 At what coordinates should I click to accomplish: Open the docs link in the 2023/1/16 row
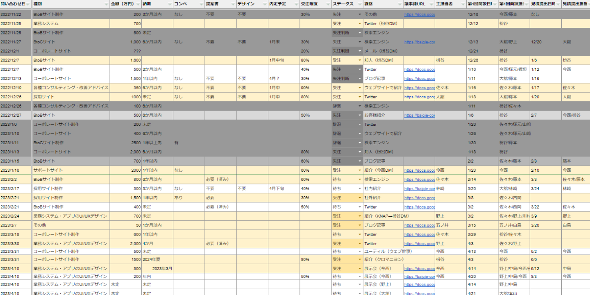419,170
